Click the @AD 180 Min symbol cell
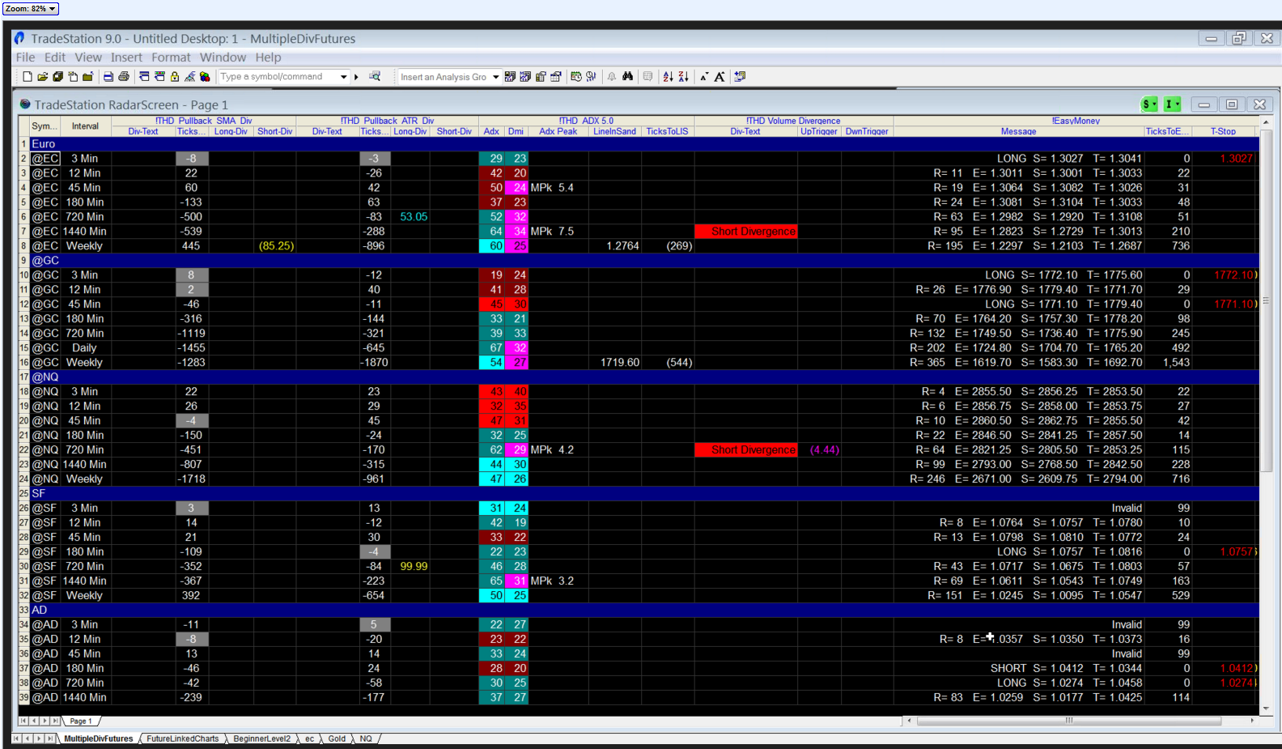The image size is (1282, 749). pyautogui.click(x=45, y=669)
